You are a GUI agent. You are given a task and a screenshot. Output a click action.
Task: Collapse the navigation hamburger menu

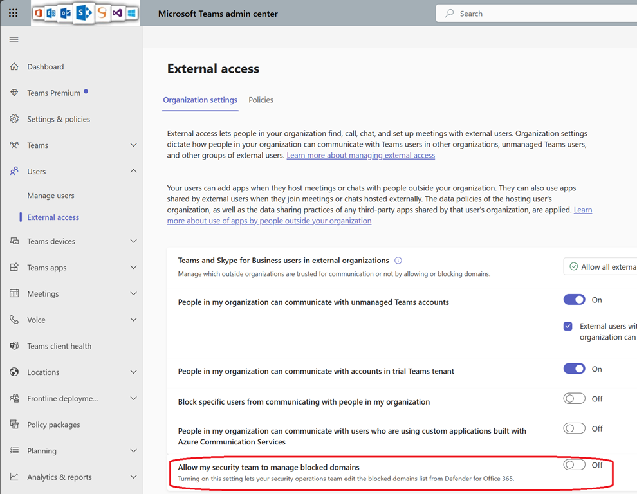pyautogui.click(x=14, y=40)
